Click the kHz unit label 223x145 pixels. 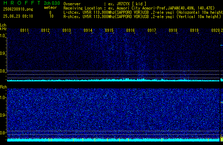3,29
